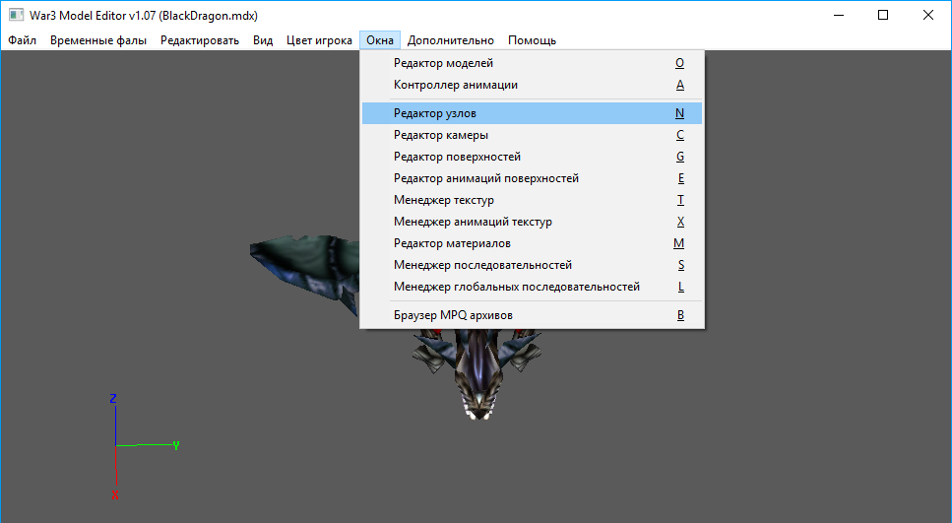Open Редактор материалов
Image resolution: width=952 pixels, height=523 pixels.
[532, 243]
